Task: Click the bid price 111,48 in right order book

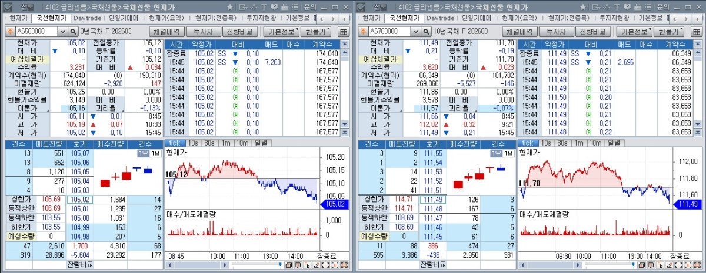Action: click(x=432, y=208)
